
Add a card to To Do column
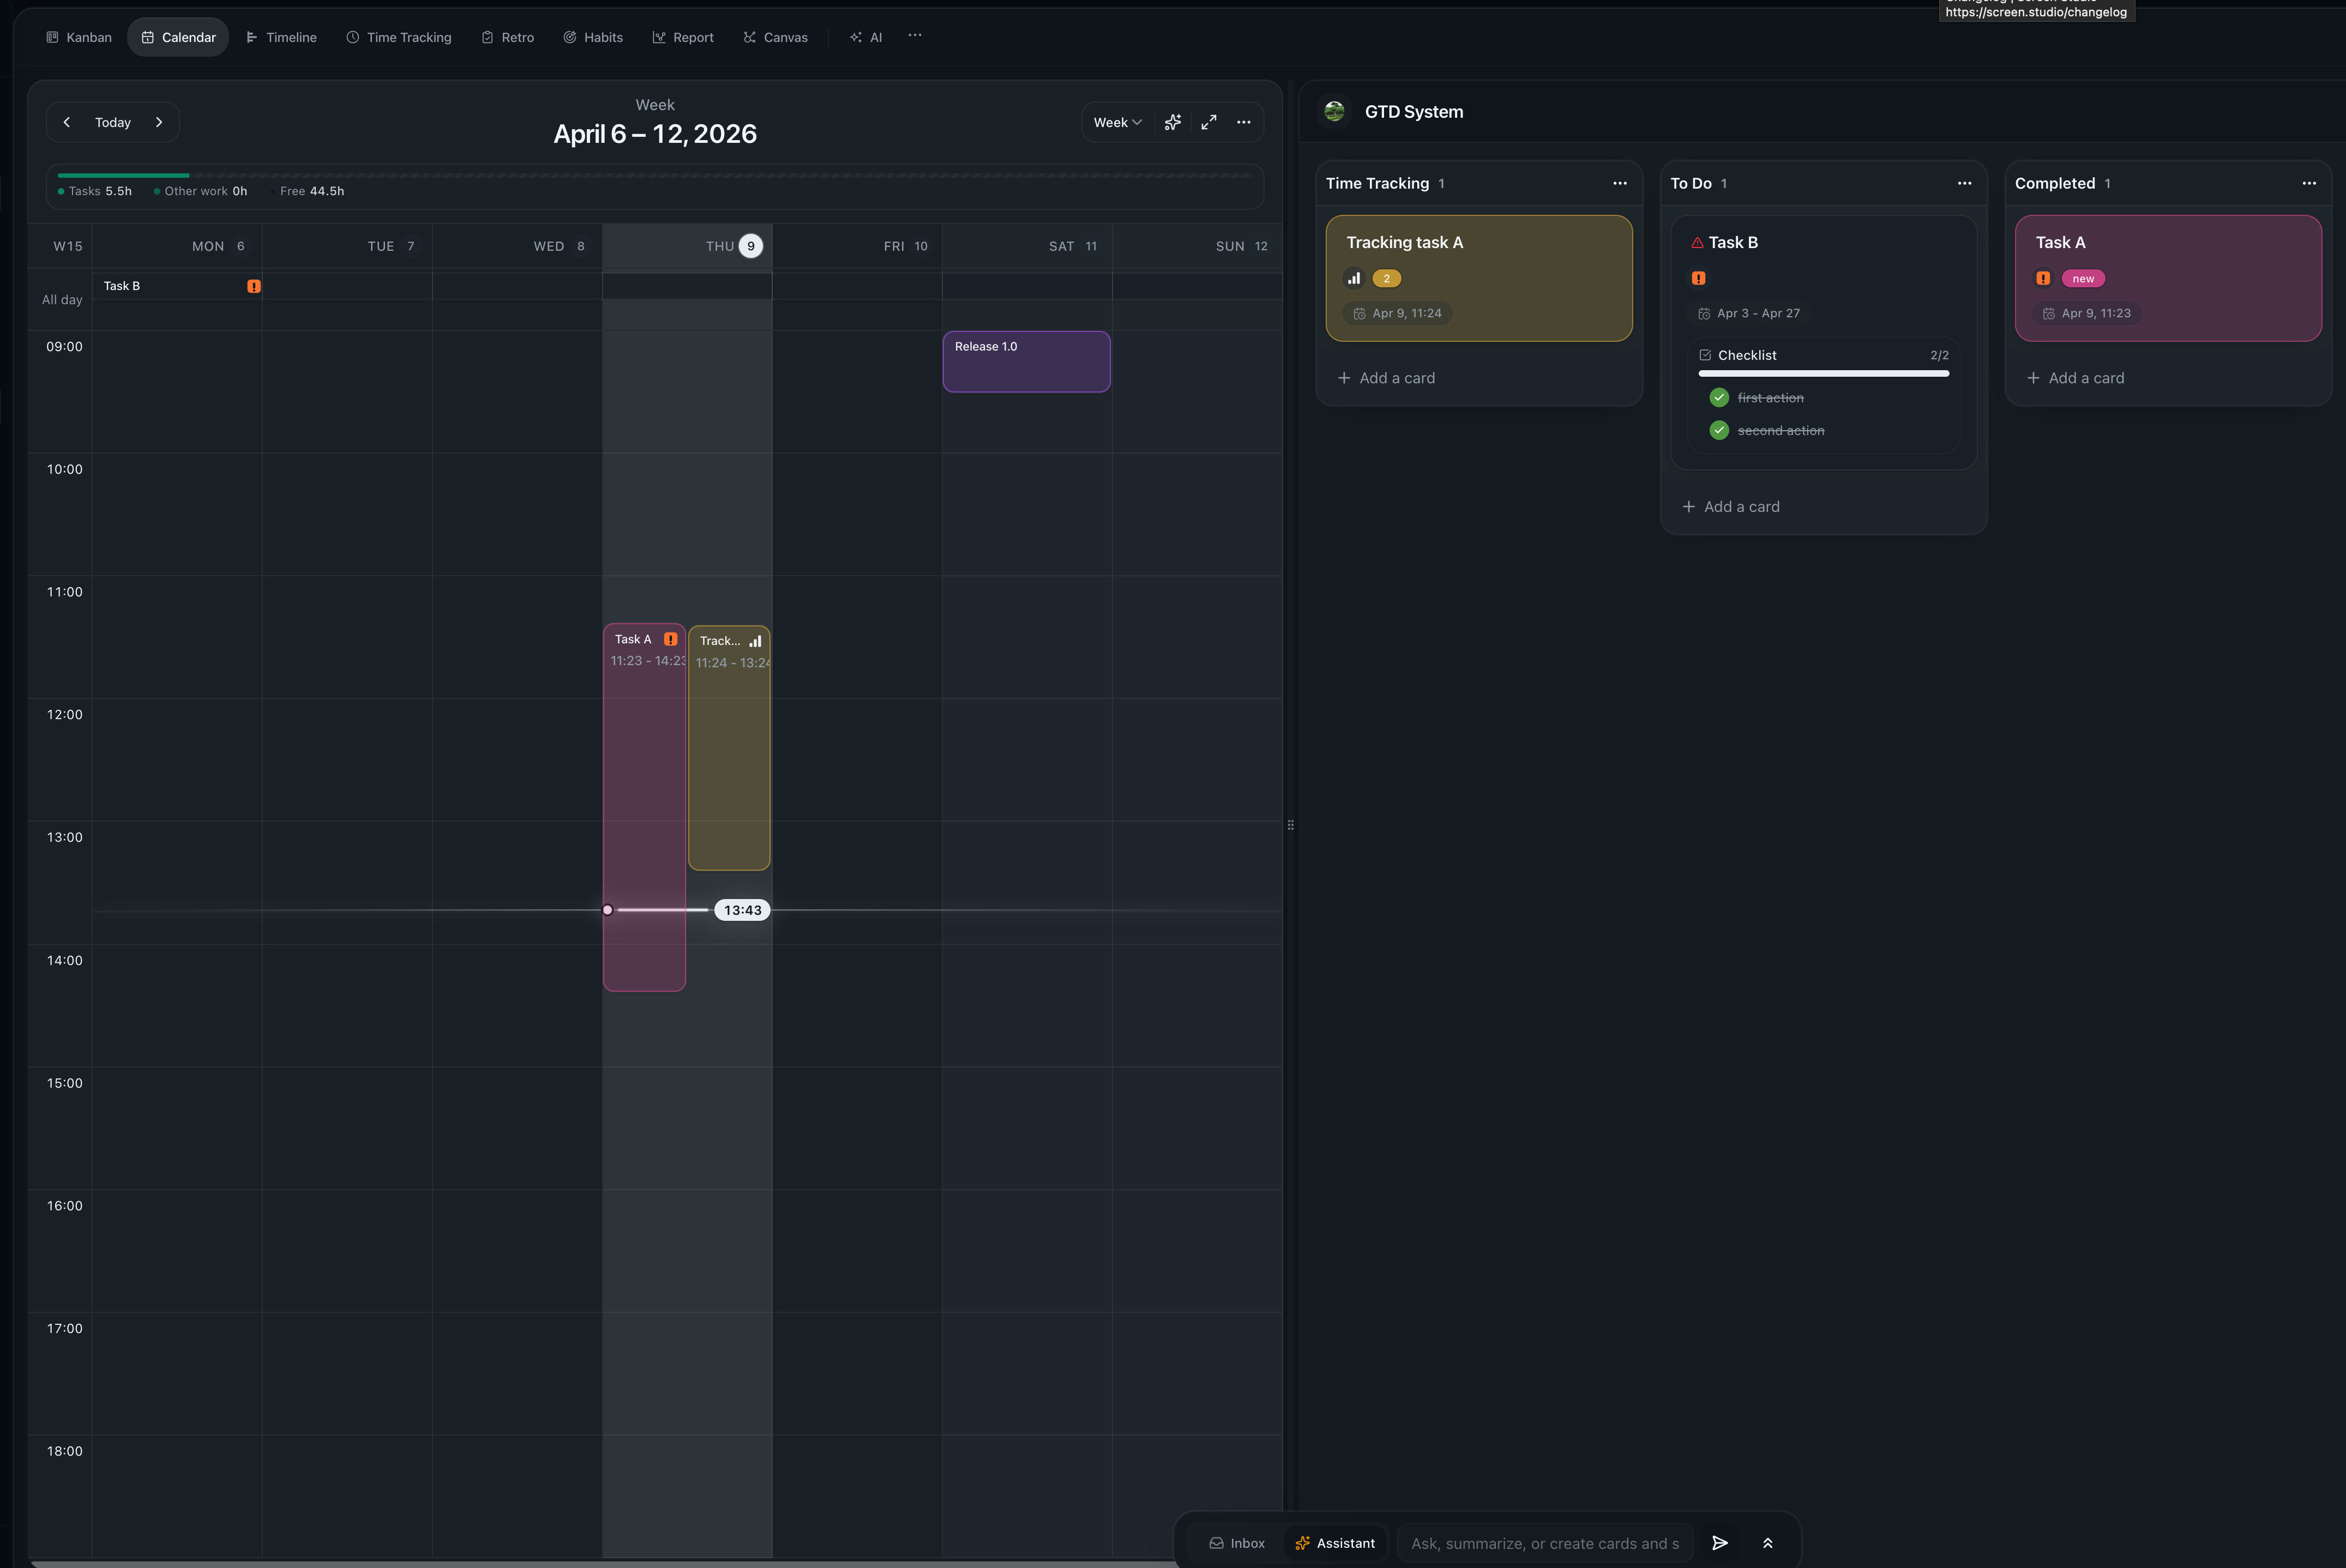(1731, 507)
